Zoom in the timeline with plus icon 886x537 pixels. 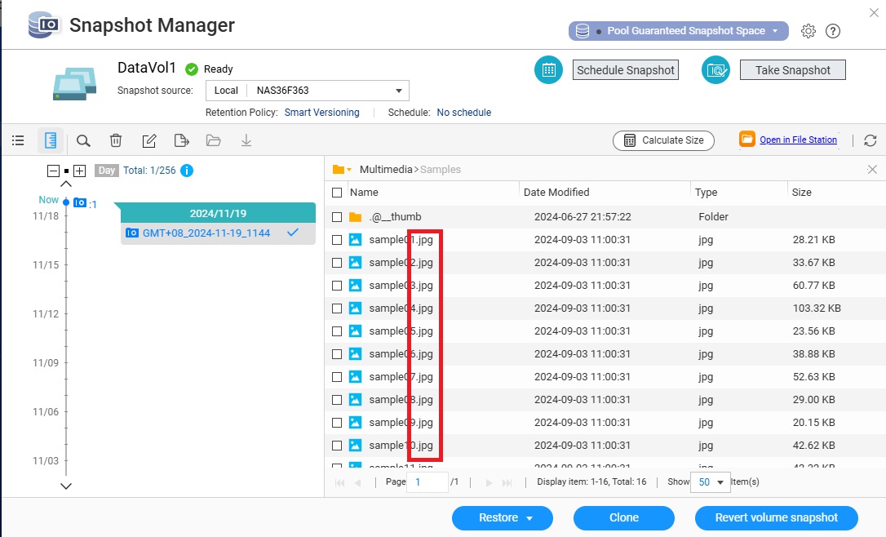pyautogui.click(x=80, y=171)
